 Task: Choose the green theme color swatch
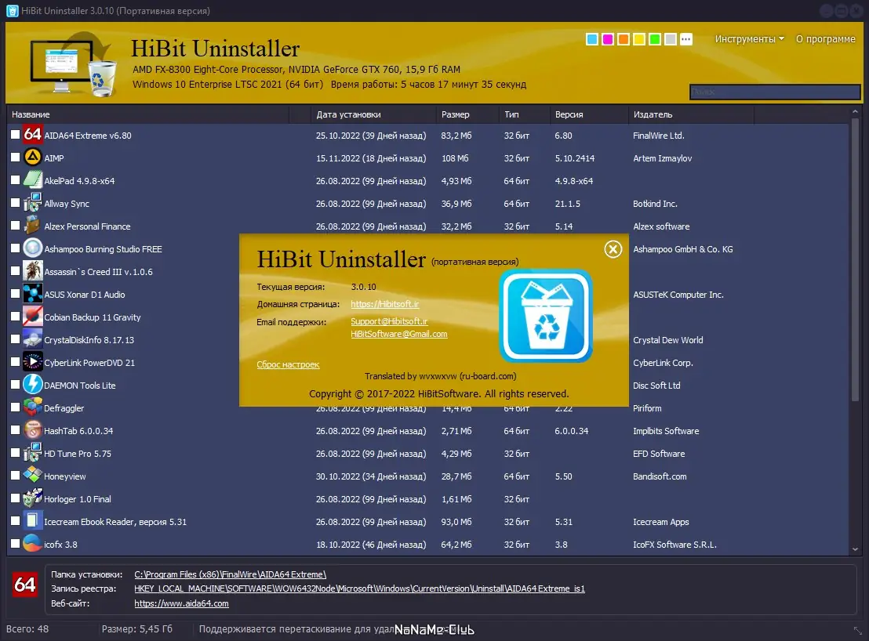pos(655,39)
